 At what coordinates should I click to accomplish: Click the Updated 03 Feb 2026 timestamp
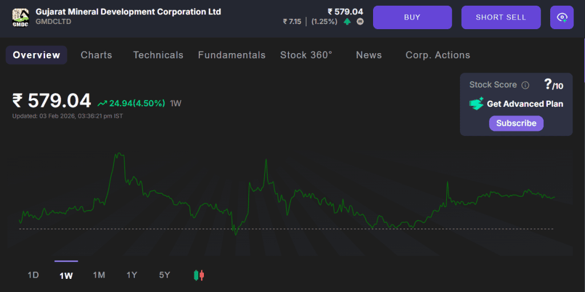point(67,116)
